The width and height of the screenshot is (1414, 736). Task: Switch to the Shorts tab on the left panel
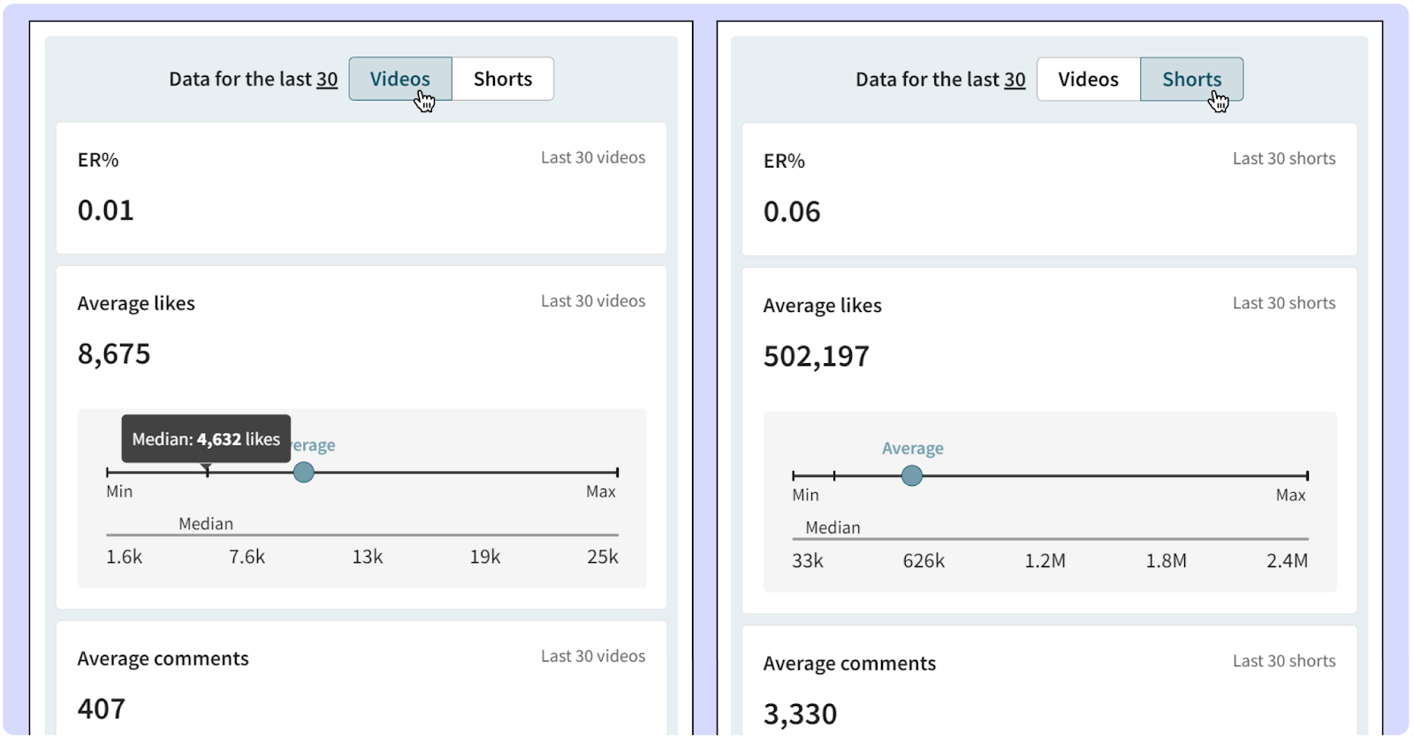[x=503, y=79]
